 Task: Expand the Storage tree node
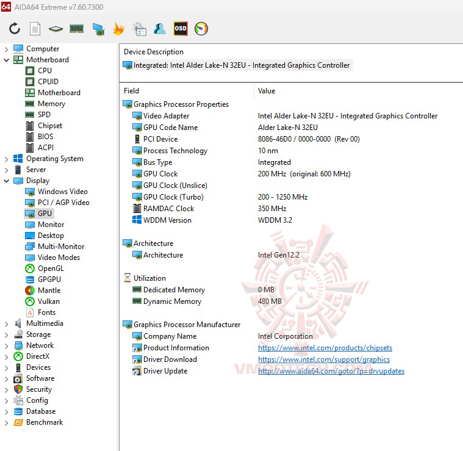[6, 334]
